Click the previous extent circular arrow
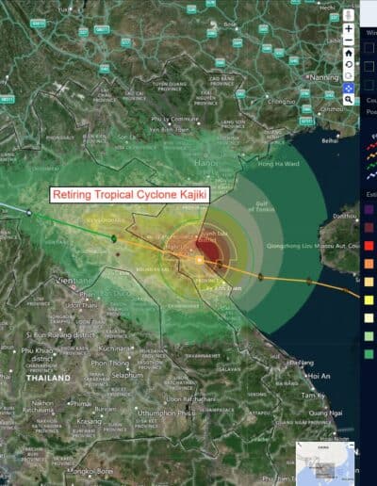This screenshot has width=377, height=486. point(349,65)
